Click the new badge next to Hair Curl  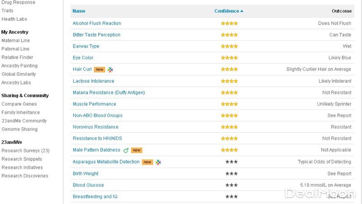click(x=100, y=70)
